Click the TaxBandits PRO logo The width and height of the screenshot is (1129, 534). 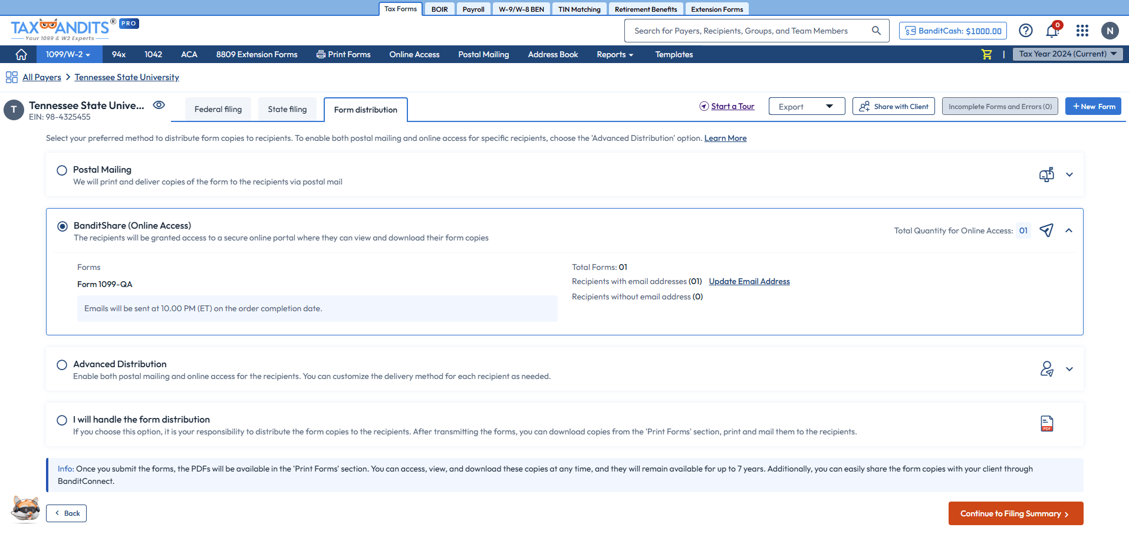click(x=74, y=29)
